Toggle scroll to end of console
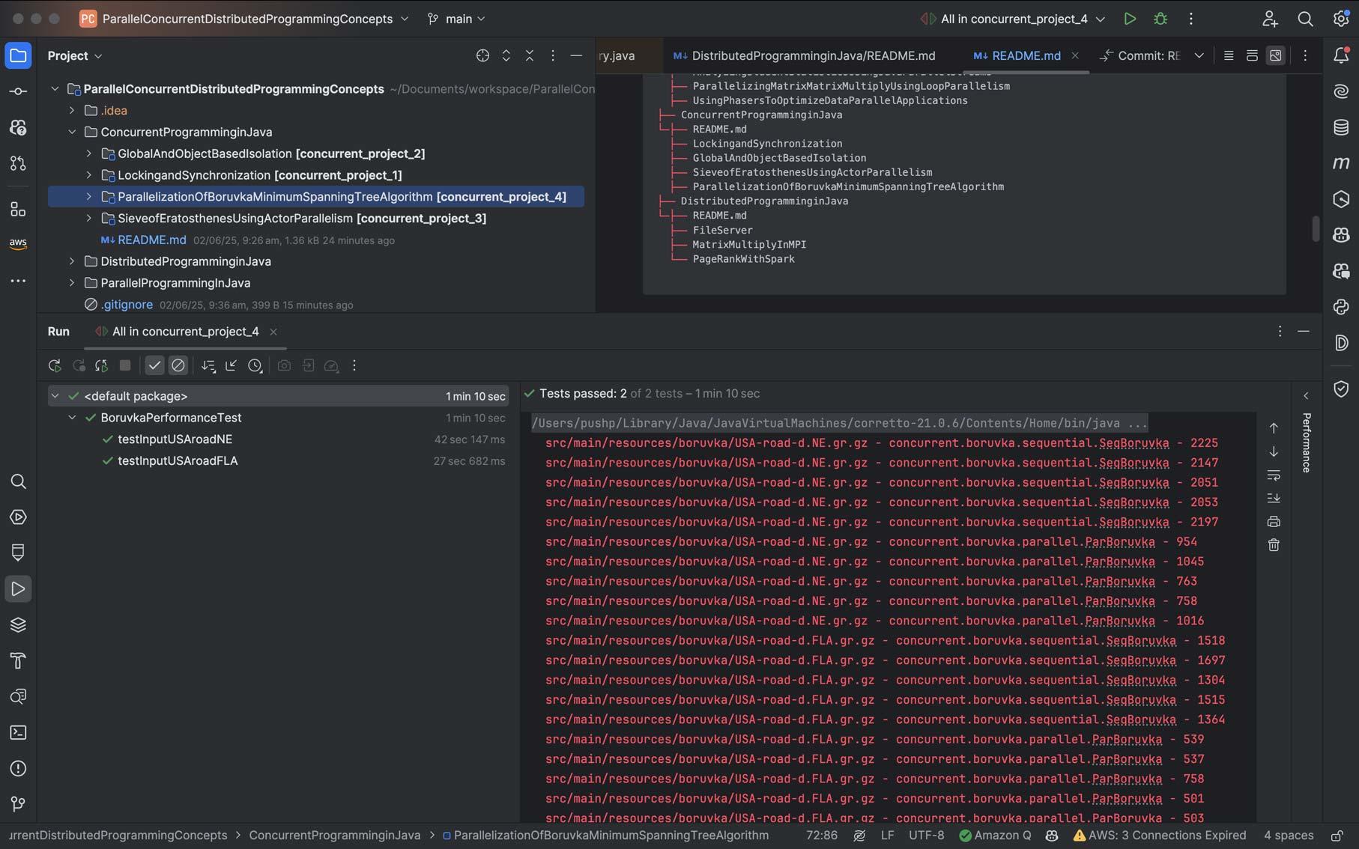This screenshot has height=849, width=1359. click(1274, 498)
